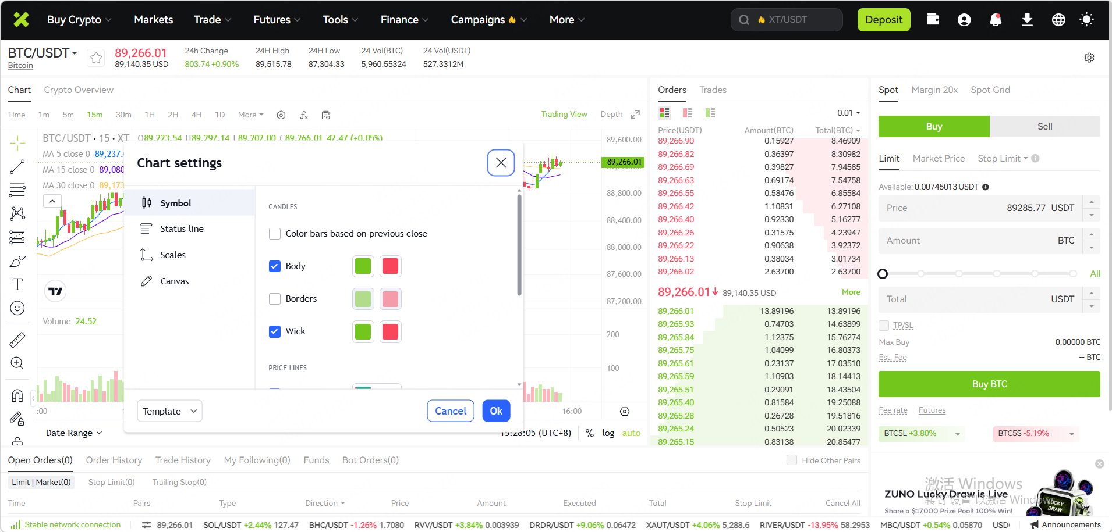
Task: Click the favorite star icon for BTC/USDT
Action: 96,58
